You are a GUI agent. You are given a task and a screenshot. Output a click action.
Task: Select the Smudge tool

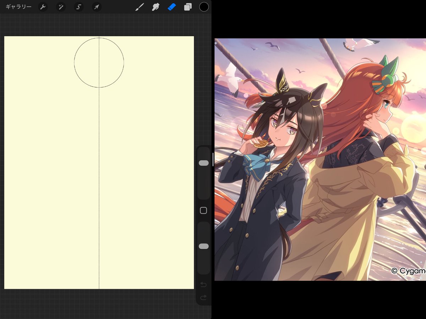pos(155,7)
